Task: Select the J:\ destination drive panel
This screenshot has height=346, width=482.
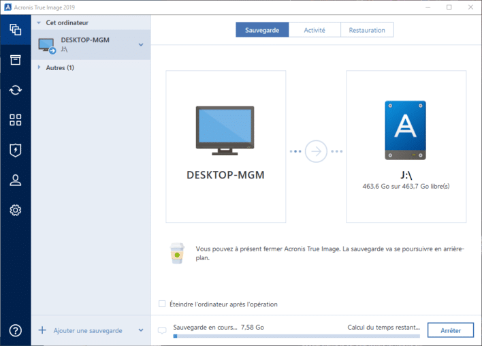Action: 406,146
